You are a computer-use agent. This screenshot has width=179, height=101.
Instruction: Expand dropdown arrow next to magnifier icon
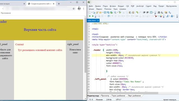[117, 12]
